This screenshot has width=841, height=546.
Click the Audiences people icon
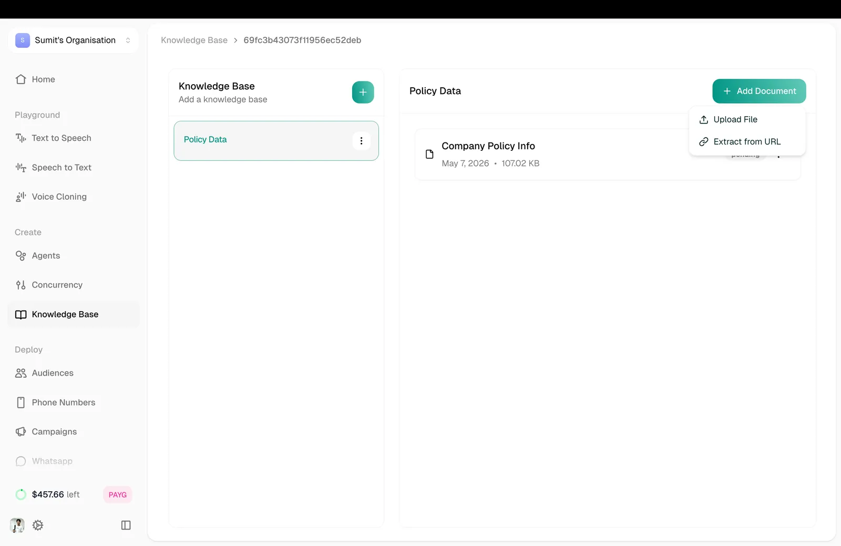point(20,373)
